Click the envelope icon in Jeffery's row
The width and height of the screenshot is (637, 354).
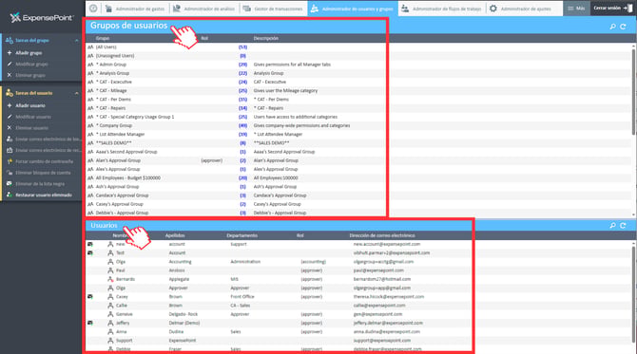tap(90, 324)
